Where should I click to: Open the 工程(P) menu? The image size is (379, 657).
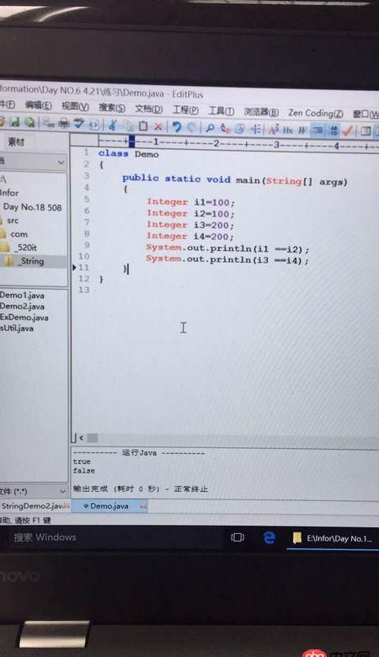click(x=185, y=110)
